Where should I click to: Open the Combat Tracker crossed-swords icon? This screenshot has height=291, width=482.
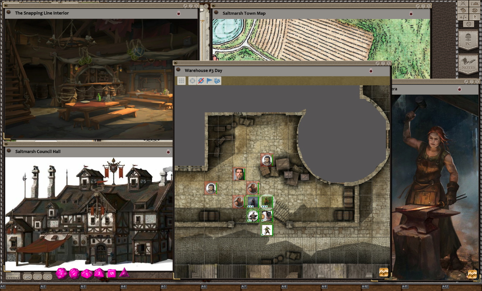(x=463, y=4)
